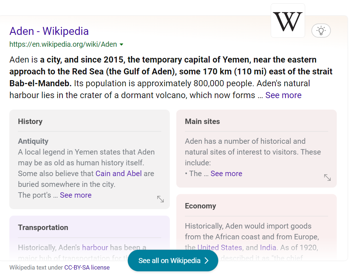The height and width of the screenshot is (276, 354).
Task: Select the History section heading
Action: click(x=30, y=121)
